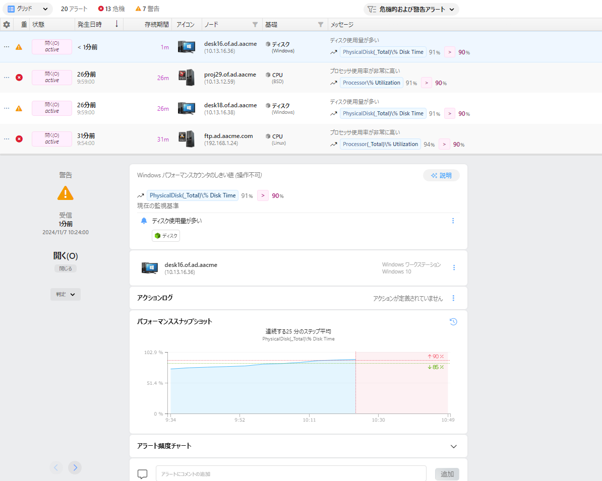The width and height of the screenshot is (602, 481).
Task: Open the row menu dots for proj29 alert
Action: click(7, 78)
